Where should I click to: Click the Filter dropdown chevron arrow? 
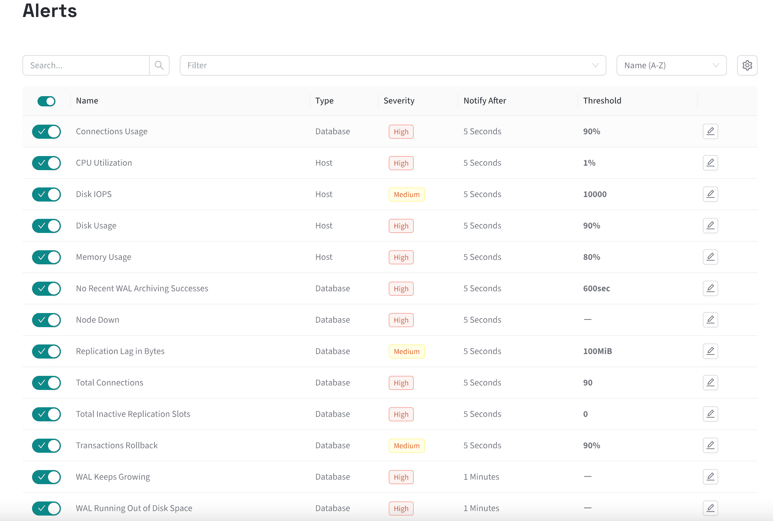[595, 65]
